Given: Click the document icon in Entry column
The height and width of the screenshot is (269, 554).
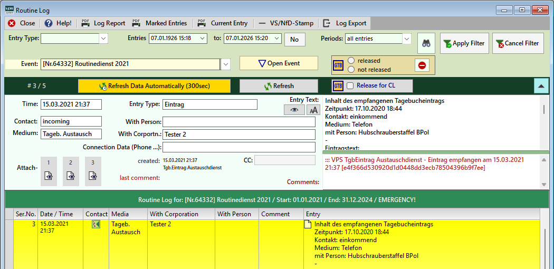Looking at the screenshot, I should coord(309,225).
